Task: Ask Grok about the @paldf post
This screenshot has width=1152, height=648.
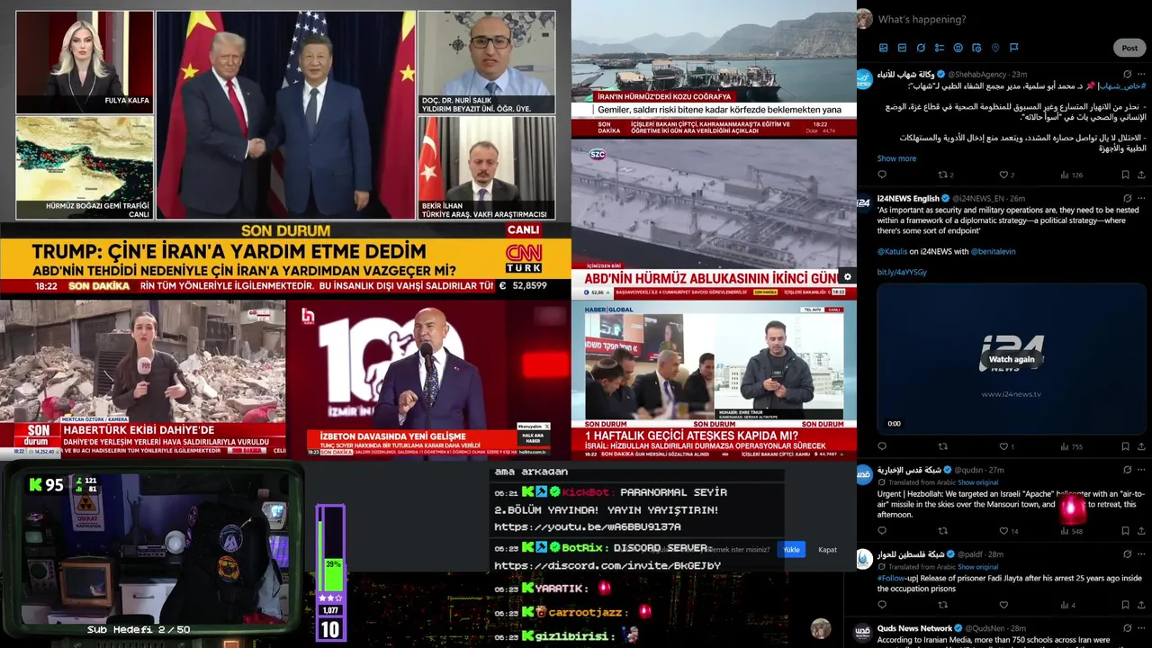Action: [x=1128, y=554]
